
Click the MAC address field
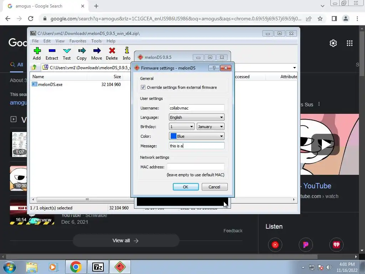click(196, 167)
